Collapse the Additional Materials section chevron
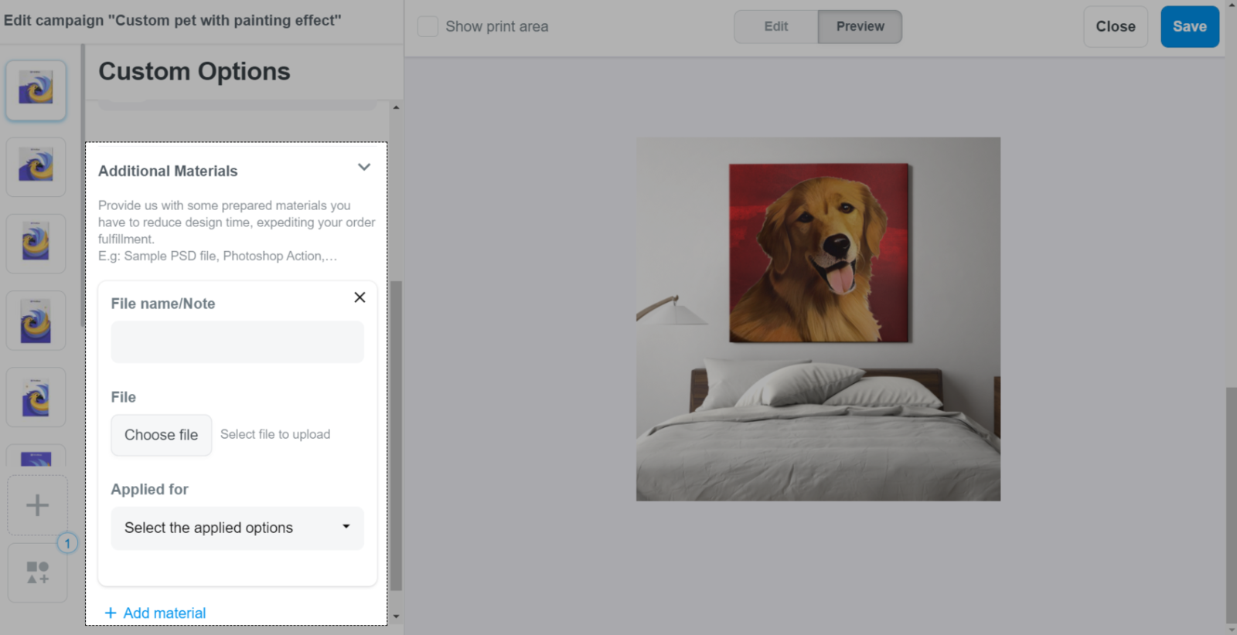 coord(364,168)
